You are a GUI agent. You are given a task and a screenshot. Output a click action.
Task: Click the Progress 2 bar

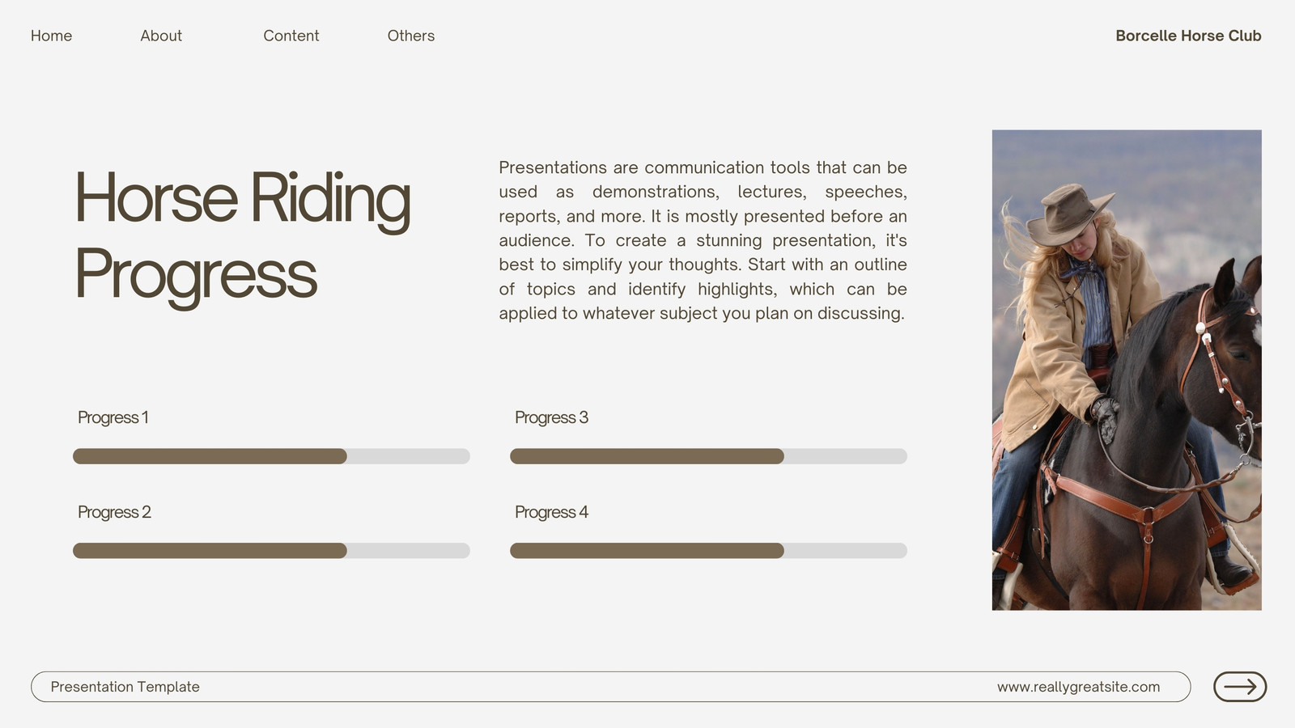[271, 551]
